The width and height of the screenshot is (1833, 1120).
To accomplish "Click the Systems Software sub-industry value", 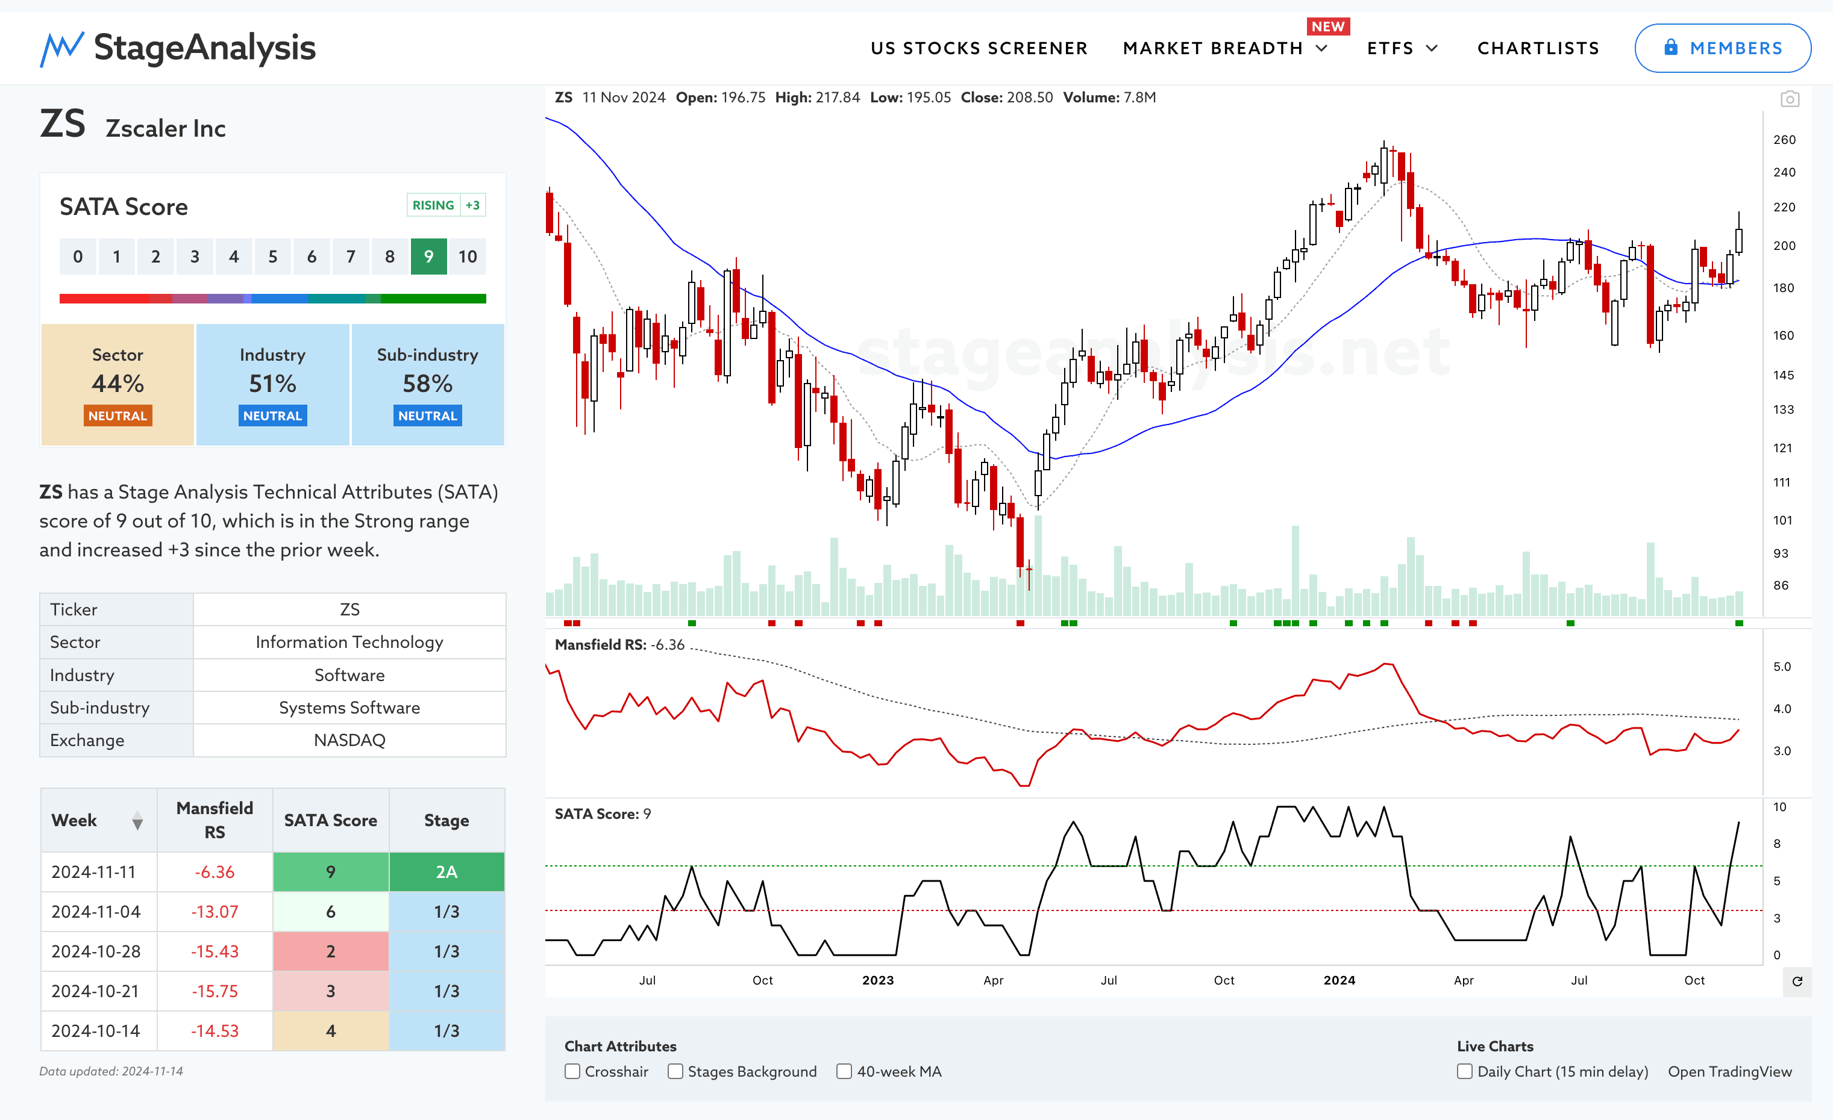I will click(349, 708).
